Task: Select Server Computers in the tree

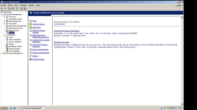Action: click(x=15, y=42)
